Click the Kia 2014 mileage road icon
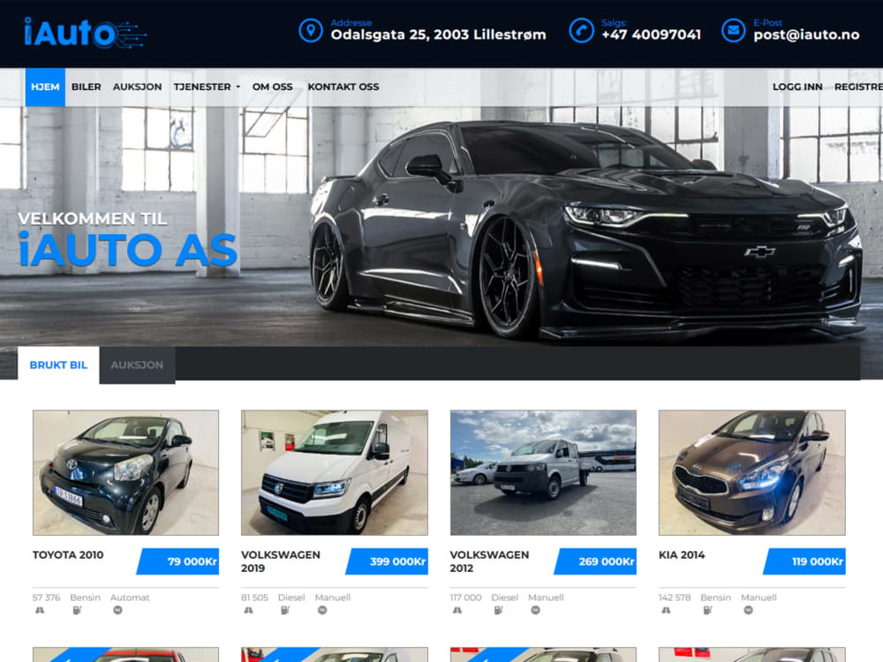The image size is (883, 662). (x=666, y=610)
